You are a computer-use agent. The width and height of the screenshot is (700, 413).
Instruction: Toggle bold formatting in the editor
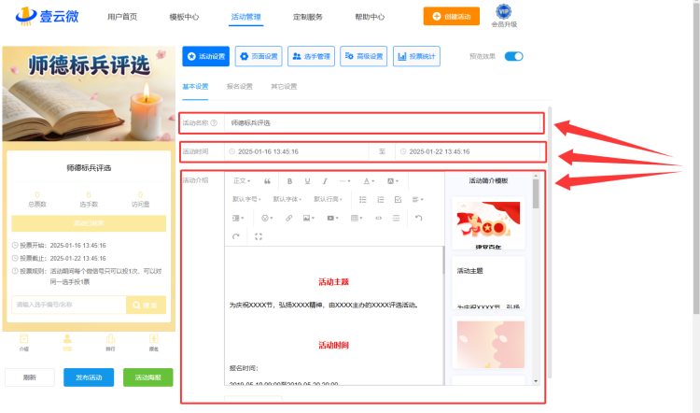pyautogui.click(x=289, y=181)
